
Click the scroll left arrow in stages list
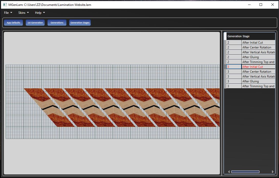pyautogui.click(x=229, y=172)
